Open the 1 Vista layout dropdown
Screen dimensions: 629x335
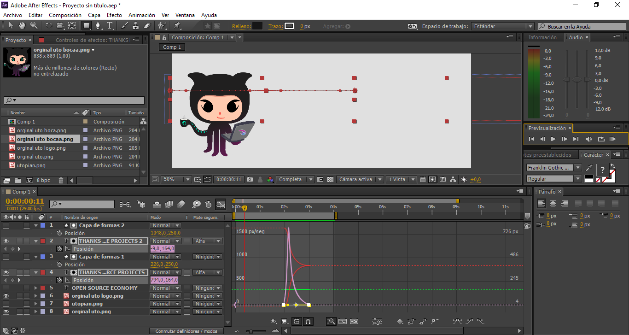click(x=402, y=179)
